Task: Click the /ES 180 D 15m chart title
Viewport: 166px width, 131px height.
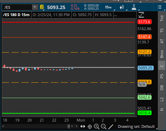Action: pyautogui.click(x=17, y=15)
